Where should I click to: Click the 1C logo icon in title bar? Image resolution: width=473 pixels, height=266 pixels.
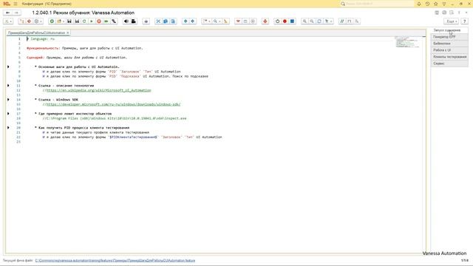point(7,4)
